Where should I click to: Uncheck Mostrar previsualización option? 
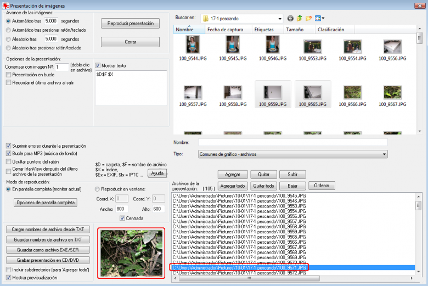9,278
